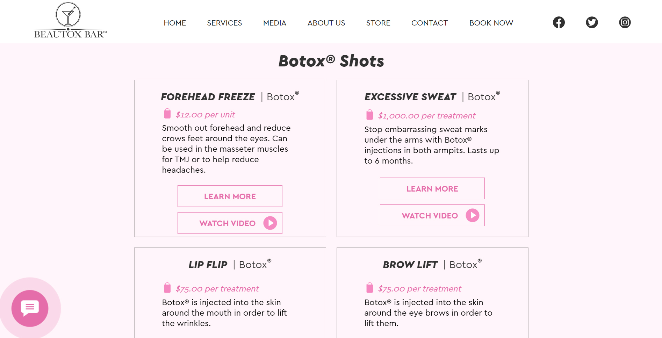Visit the Store page
The height and width of the screenshot is (338, 662).
(x=378, y=23)
